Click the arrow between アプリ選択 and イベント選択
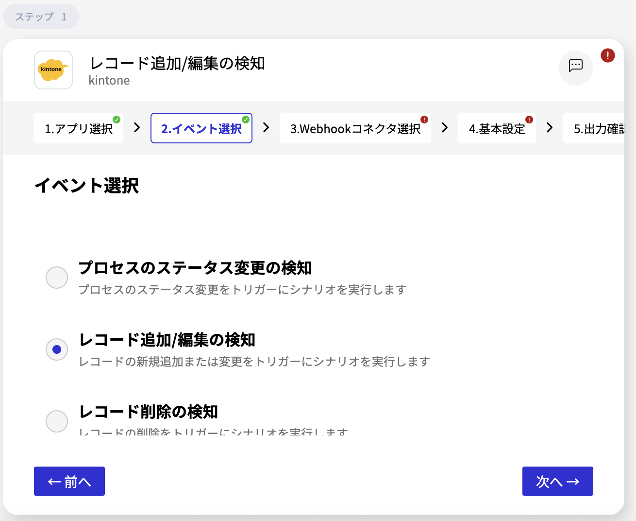 pyautogui.click(x=136, y=128)
